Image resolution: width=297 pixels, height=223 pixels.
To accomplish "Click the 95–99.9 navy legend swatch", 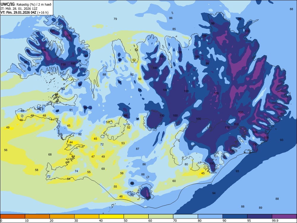I will click(260, 216).
